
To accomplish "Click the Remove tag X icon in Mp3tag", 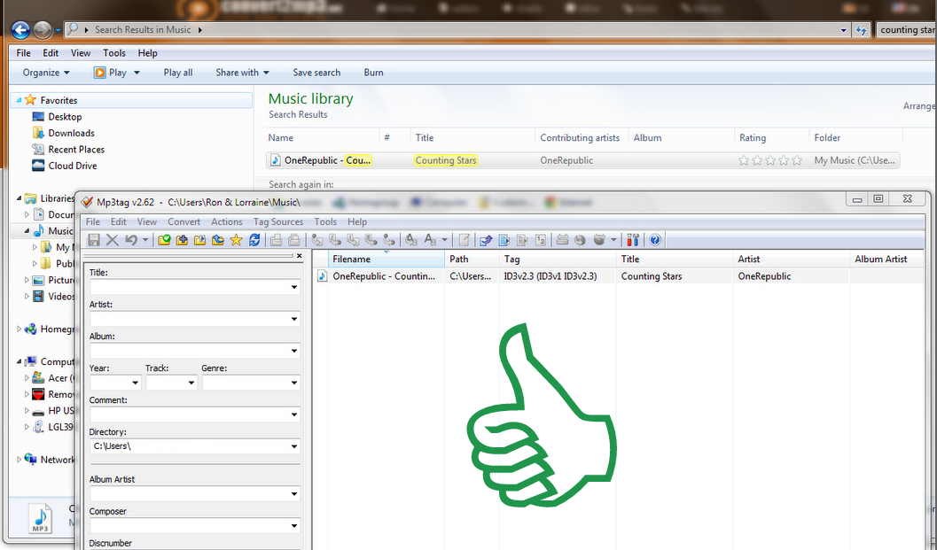I will click(x=112, y=240).
